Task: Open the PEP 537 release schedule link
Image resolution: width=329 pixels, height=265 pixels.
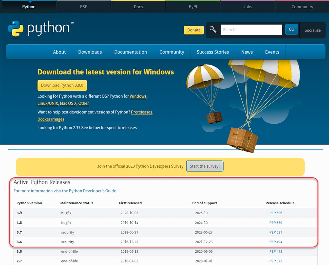Action: click(276, 232)
